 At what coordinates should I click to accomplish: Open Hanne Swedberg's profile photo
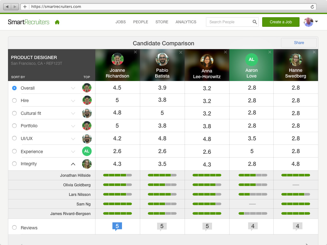coord(295,60)
